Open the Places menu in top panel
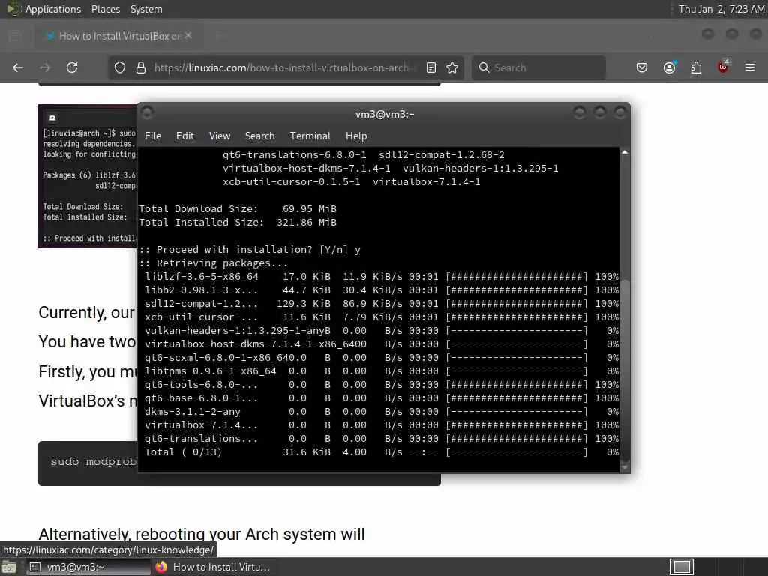The height and width of the screenshot is (576, 768). point(105,9)
